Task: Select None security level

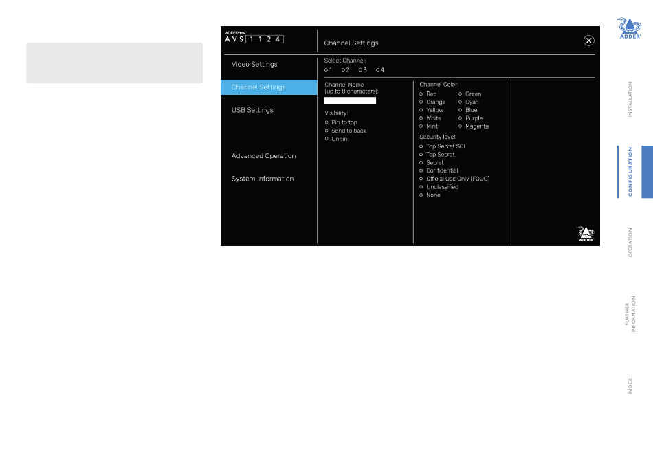Action: coord(421,195)
